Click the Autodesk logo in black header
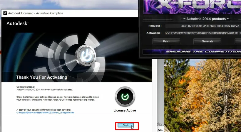The width and height of the screenshot is (241, 132). 17,23
